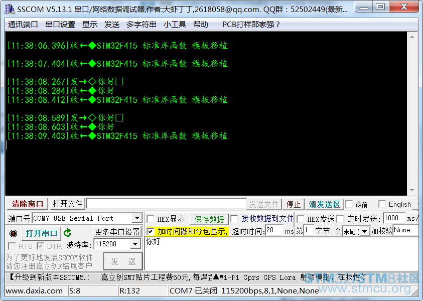Click the send text area containing 你好

[x=281, y=253]
